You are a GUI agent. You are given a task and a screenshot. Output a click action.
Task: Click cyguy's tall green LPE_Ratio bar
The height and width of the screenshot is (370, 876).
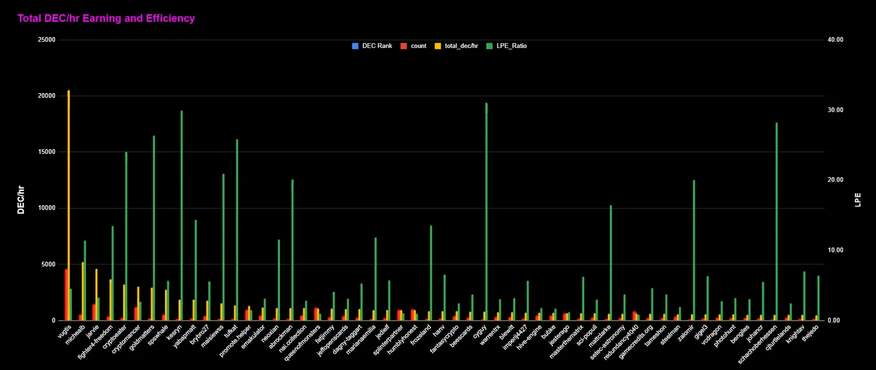[486, 211]
